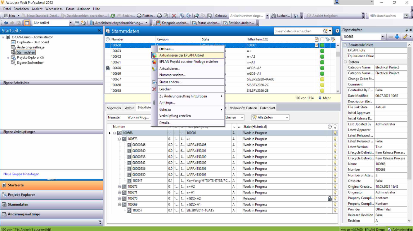Image resolution: width=413 pixels, height=231 pixels.
Task: Click the Arbeitsbereichsynchronisierung toolbar button
Action: [117, 23]
